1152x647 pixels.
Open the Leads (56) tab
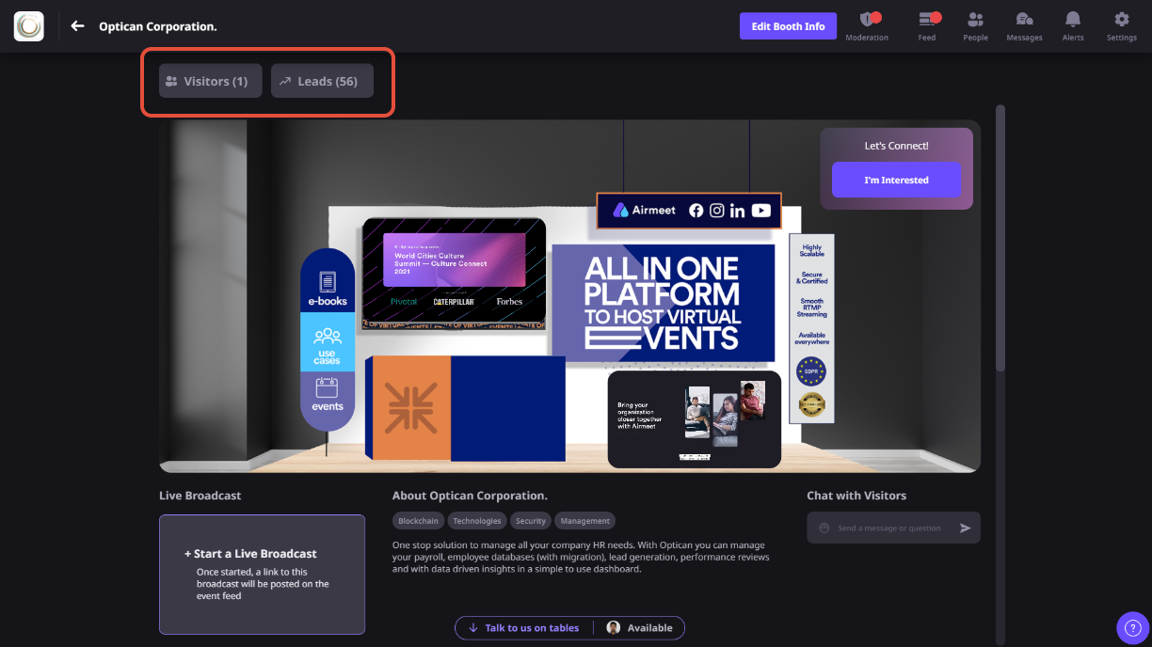coord(322,81)
